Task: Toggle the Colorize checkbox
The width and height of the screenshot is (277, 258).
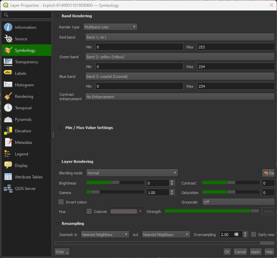Action: coord(89,212)
